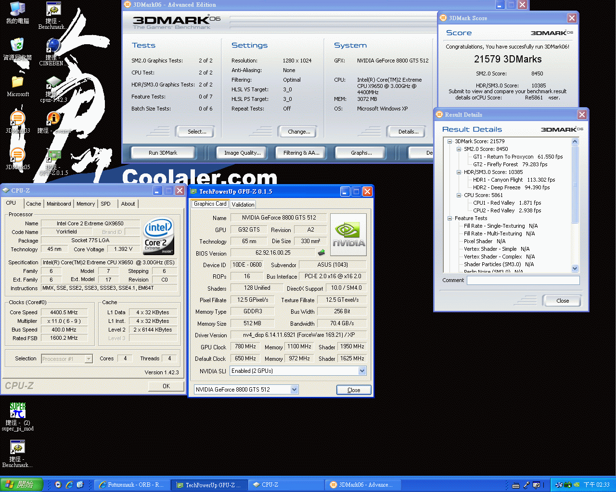The width and height of the screenshot is (616, 492).
Task: Open the GPU selector dropdown in GPU-Z
Action: 294,390
